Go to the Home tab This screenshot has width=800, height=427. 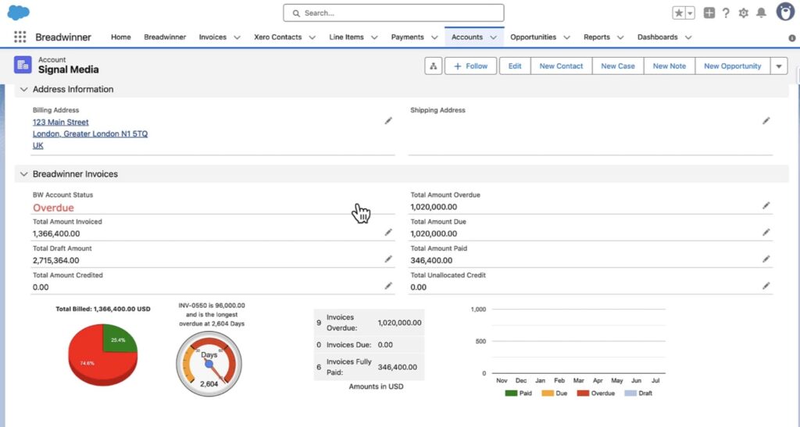click(x=120, y=37)
